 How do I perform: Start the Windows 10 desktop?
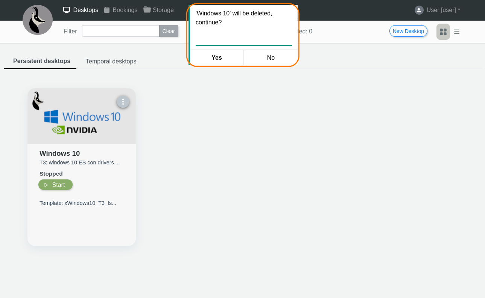[x=55, y=185]
